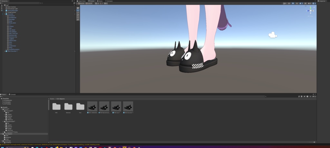Switch to the Asset Store tab
This screenshot has height=148, width=330.
pos(81,1)
